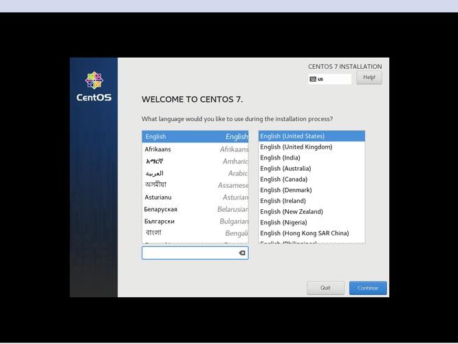Pick the Assamese language row
This screenshot has width=458, height=344.
pyautogui.click(x=195, y=185)
